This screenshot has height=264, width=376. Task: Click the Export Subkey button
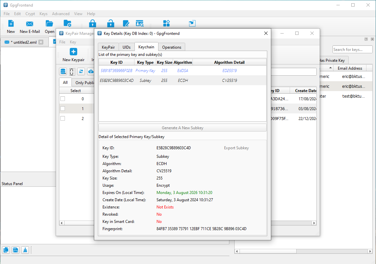(236, 148)
